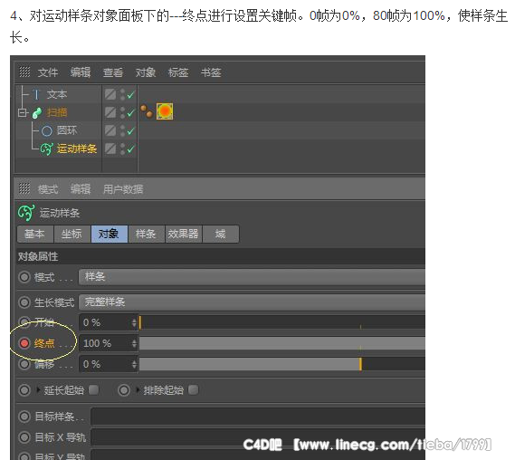Click the 开始 value stepper arrows

pyautogui.click(x=134, y=322)
